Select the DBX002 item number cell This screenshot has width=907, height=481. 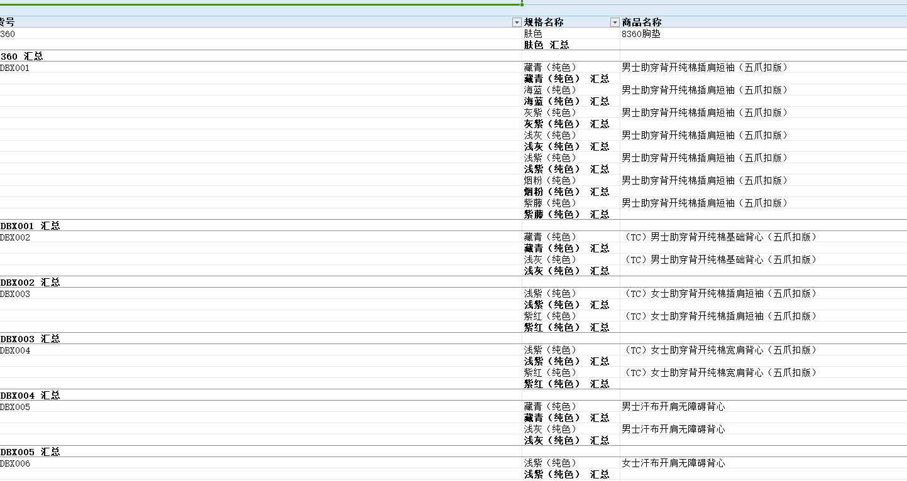click(14, 237)
